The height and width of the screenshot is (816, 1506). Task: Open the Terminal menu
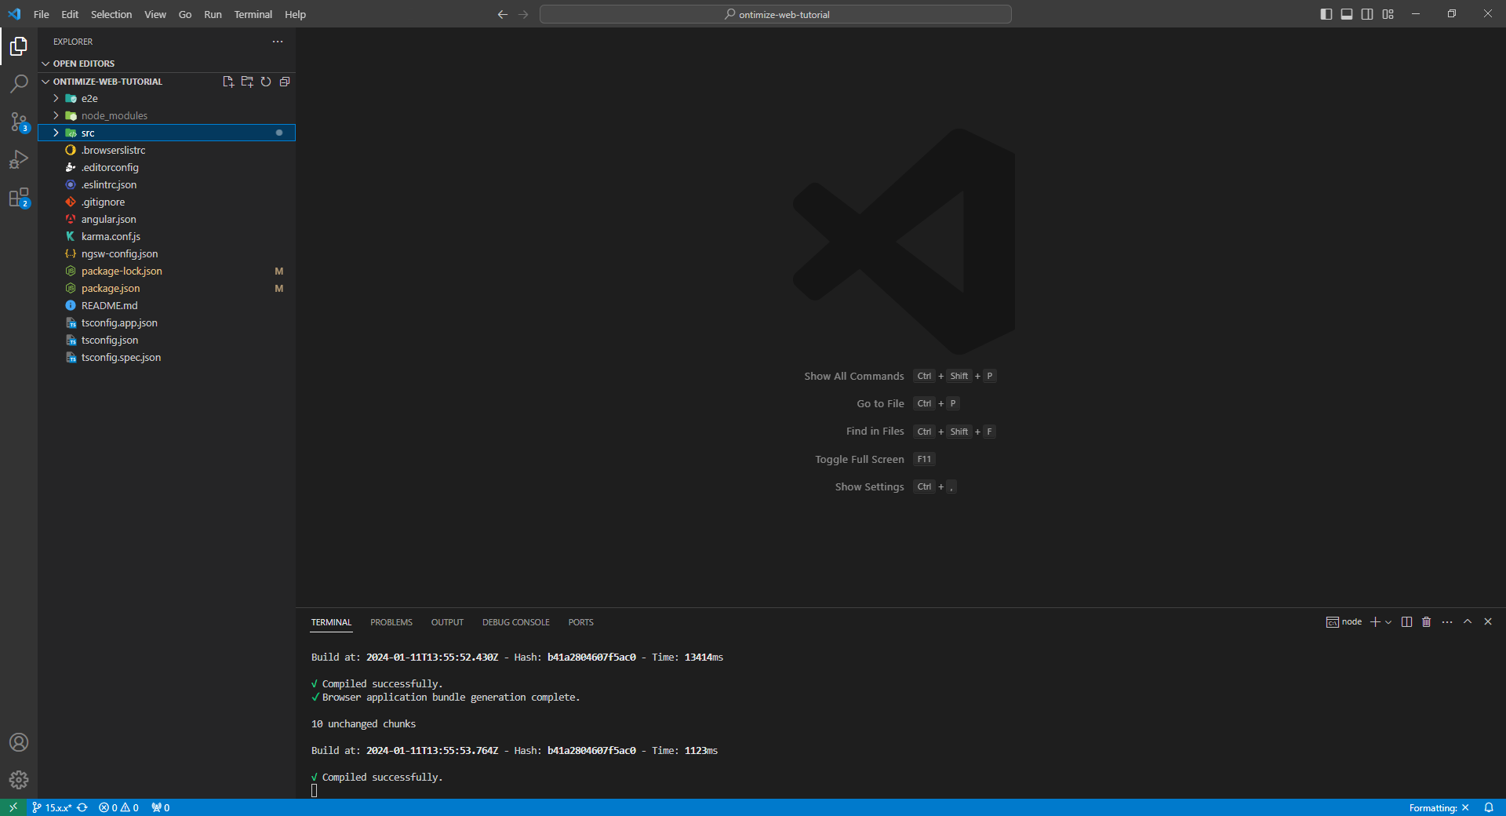253,14
